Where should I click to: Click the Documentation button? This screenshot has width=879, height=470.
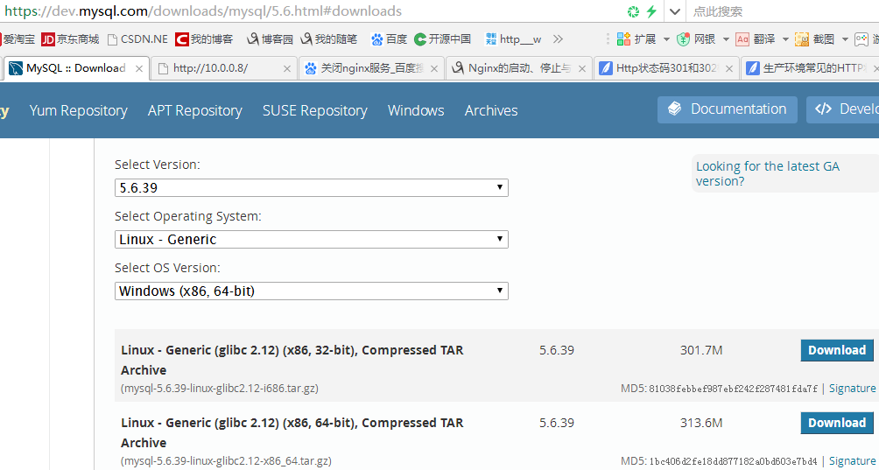[x=727, y=109]
